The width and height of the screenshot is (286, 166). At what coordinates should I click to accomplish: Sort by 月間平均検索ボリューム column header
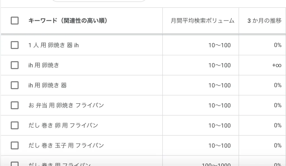(202, 21)
